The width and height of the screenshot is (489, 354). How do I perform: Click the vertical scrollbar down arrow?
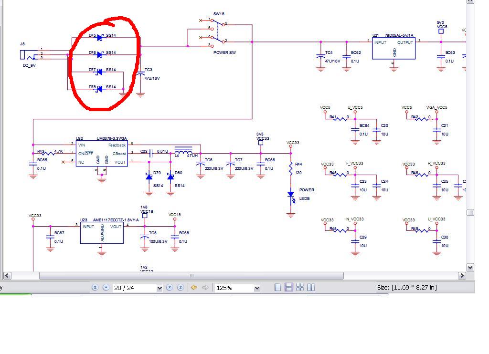(x=470, y=267)
